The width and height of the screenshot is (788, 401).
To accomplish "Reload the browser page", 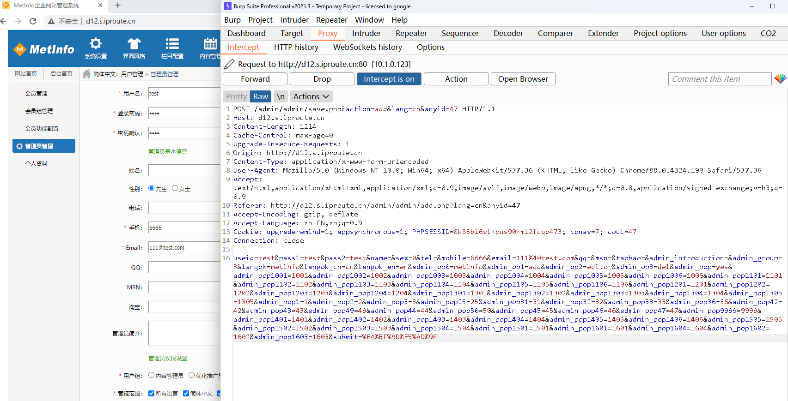I will (x=33, y=21).
